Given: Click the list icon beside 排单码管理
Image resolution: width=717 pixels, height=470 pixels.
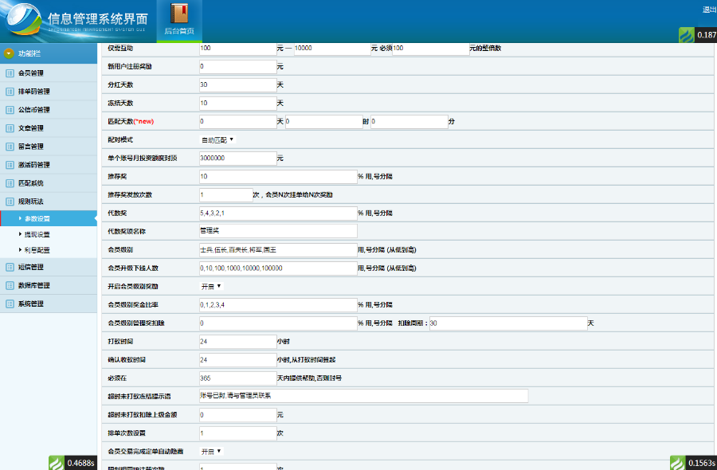Looking at the screenshot, I should tap(10, 92).
